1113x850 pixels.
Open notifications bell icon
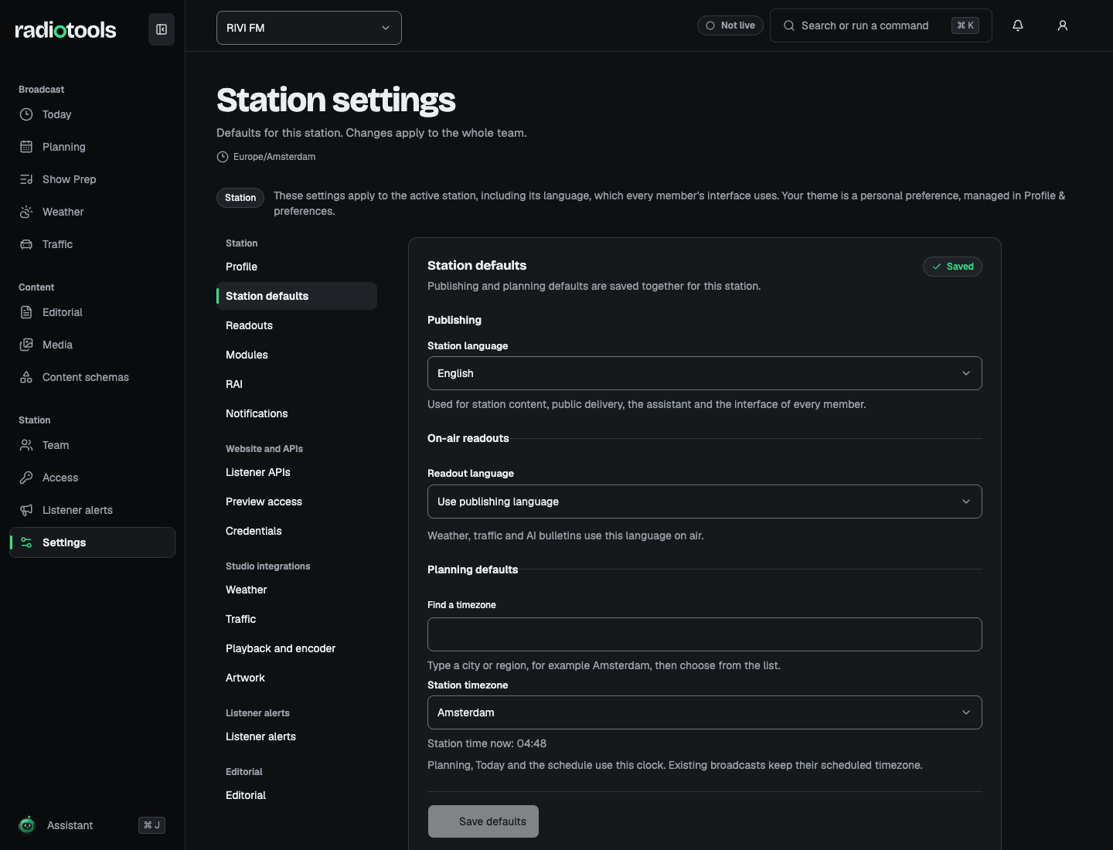pos(1018,25)
